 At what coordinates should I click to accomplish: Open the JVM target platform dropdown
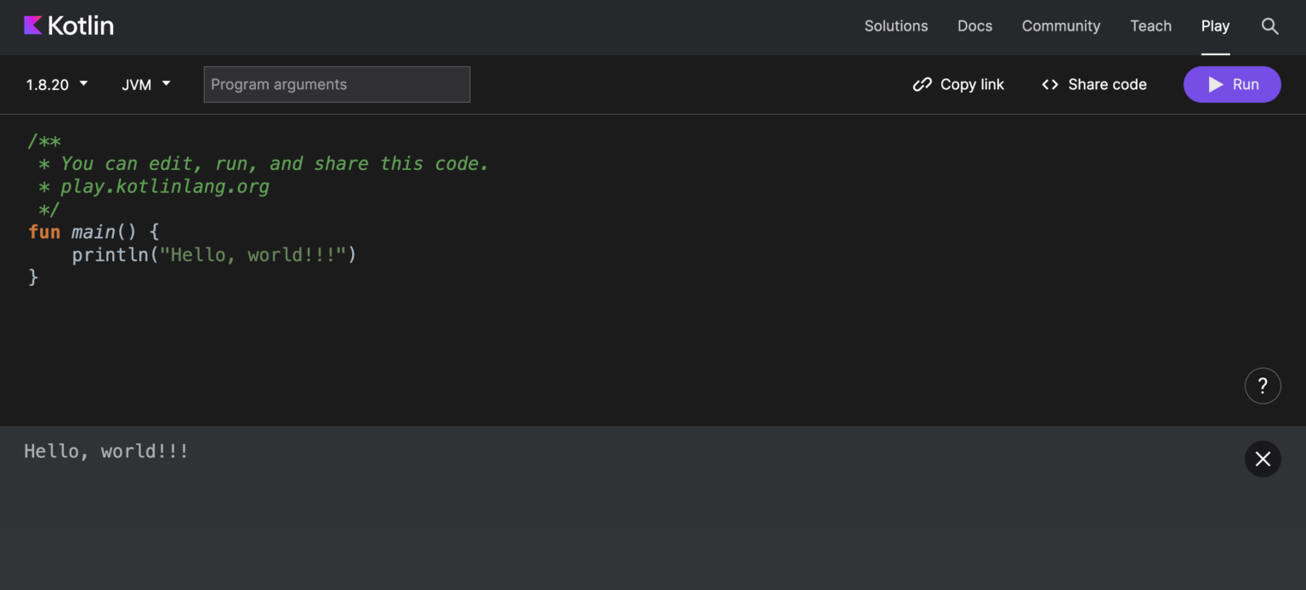tap(146, 84)
